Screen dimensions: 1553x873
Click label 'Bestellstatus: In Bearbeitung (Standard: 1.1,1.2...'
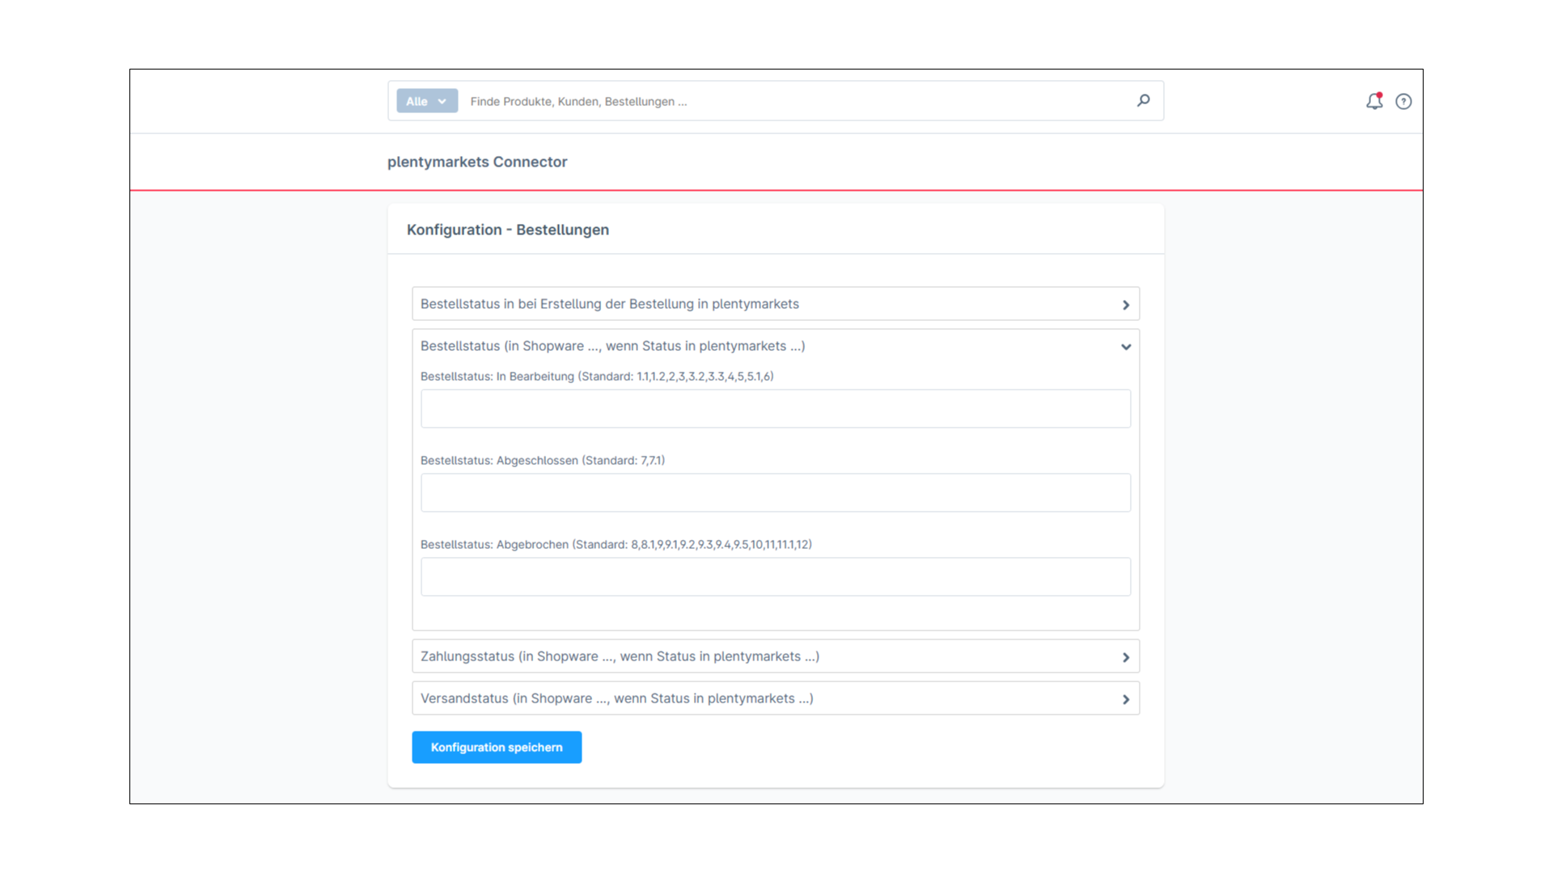pos(597,377)
